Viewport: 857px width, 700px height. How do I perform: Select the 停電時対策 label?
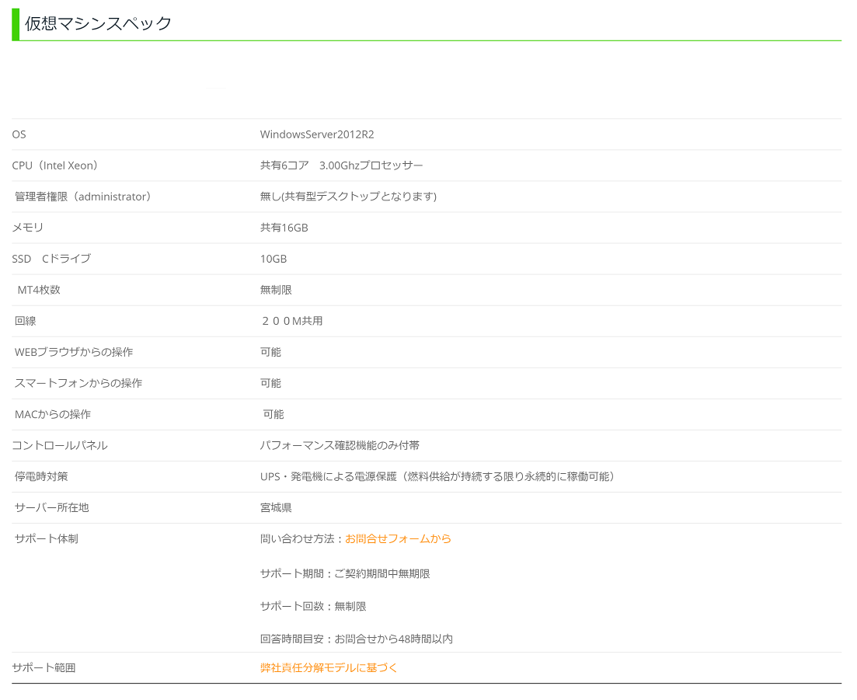point(41,477)
